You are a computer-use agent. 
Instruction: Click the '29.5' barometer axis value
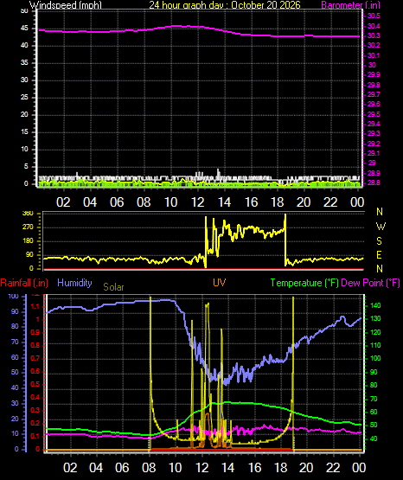click(x=374, y=114)
